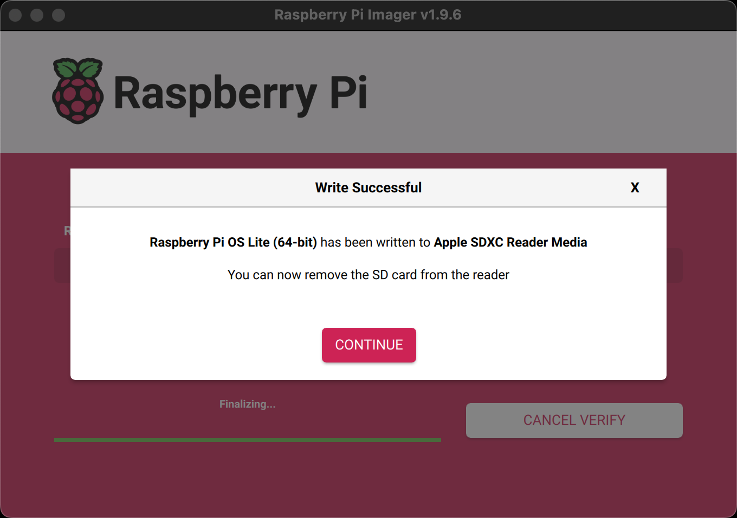
Task: Click the cut-off 'R' label behind dialog
Action: tap(67, 231)
